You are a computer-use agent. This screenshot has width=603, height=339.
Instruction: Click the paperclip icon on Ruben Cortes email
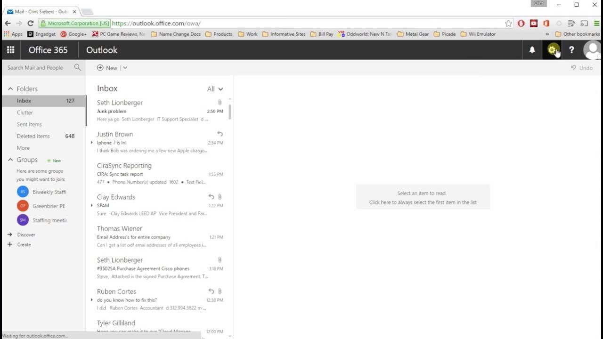click(x=220, y=291)
